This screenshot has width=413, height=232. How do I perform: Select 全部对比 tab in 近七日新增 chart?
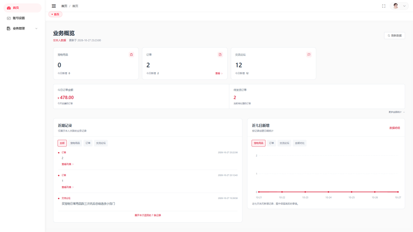pos(299,143)
